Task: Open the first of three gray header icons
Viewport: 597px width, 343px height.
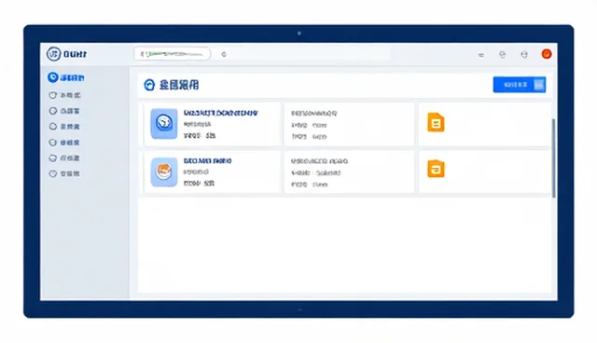Action: coord(481,55)
